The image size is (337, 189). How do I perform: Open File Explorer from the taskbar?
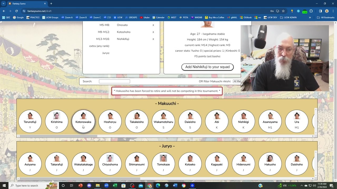pyautogui.click(x=98, y=186)
